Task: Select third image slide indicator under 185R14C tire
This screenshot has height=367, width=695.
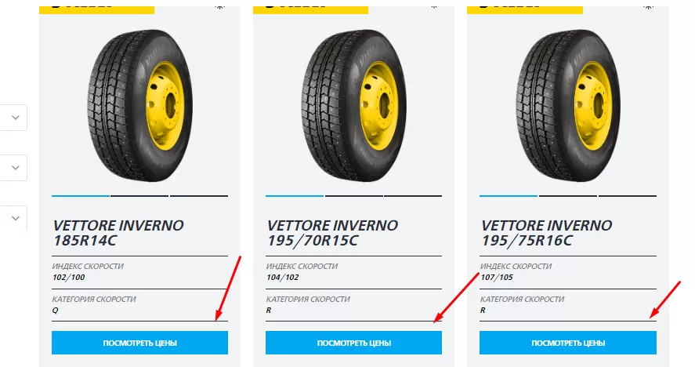Action: tap(199, 195)
